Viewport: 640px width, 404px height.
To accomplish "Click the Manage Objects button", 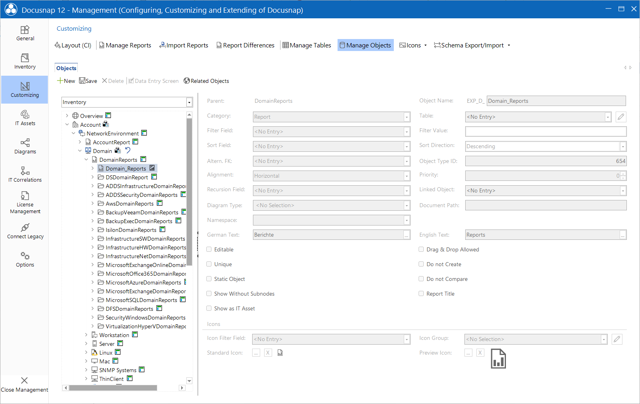I will (x=365, y=45).
